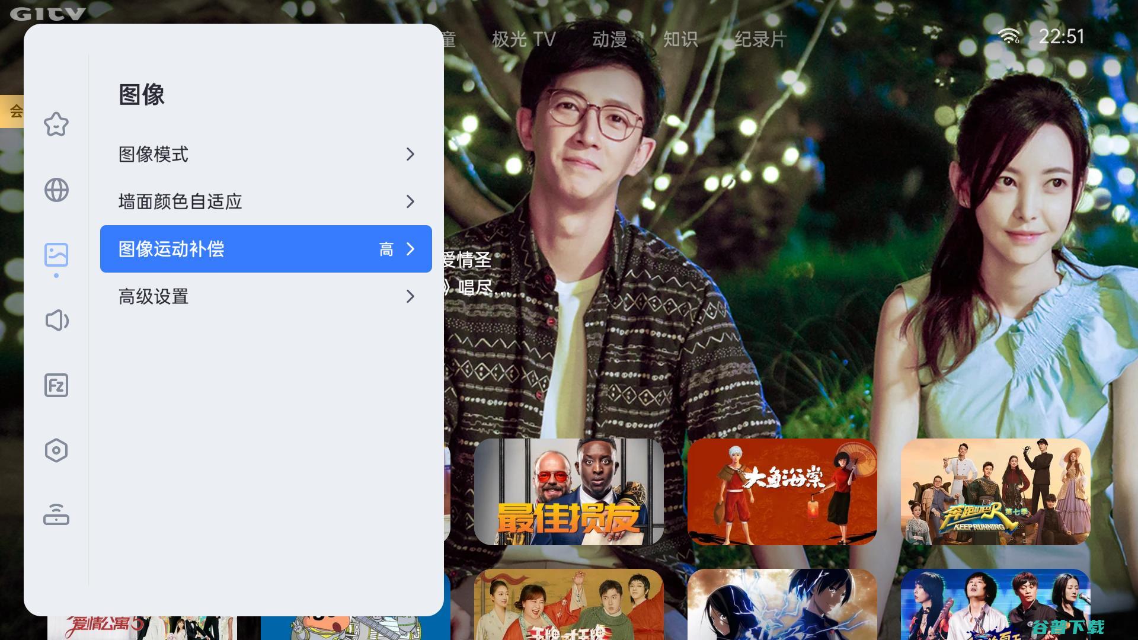Click the 图像 panel heading
1138x640 pixels.
pyautogui.click(x=142, y=95)
